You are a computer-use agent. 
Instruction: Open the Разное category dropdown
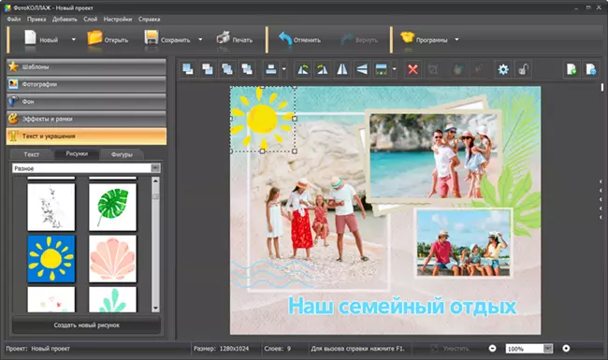86,168
